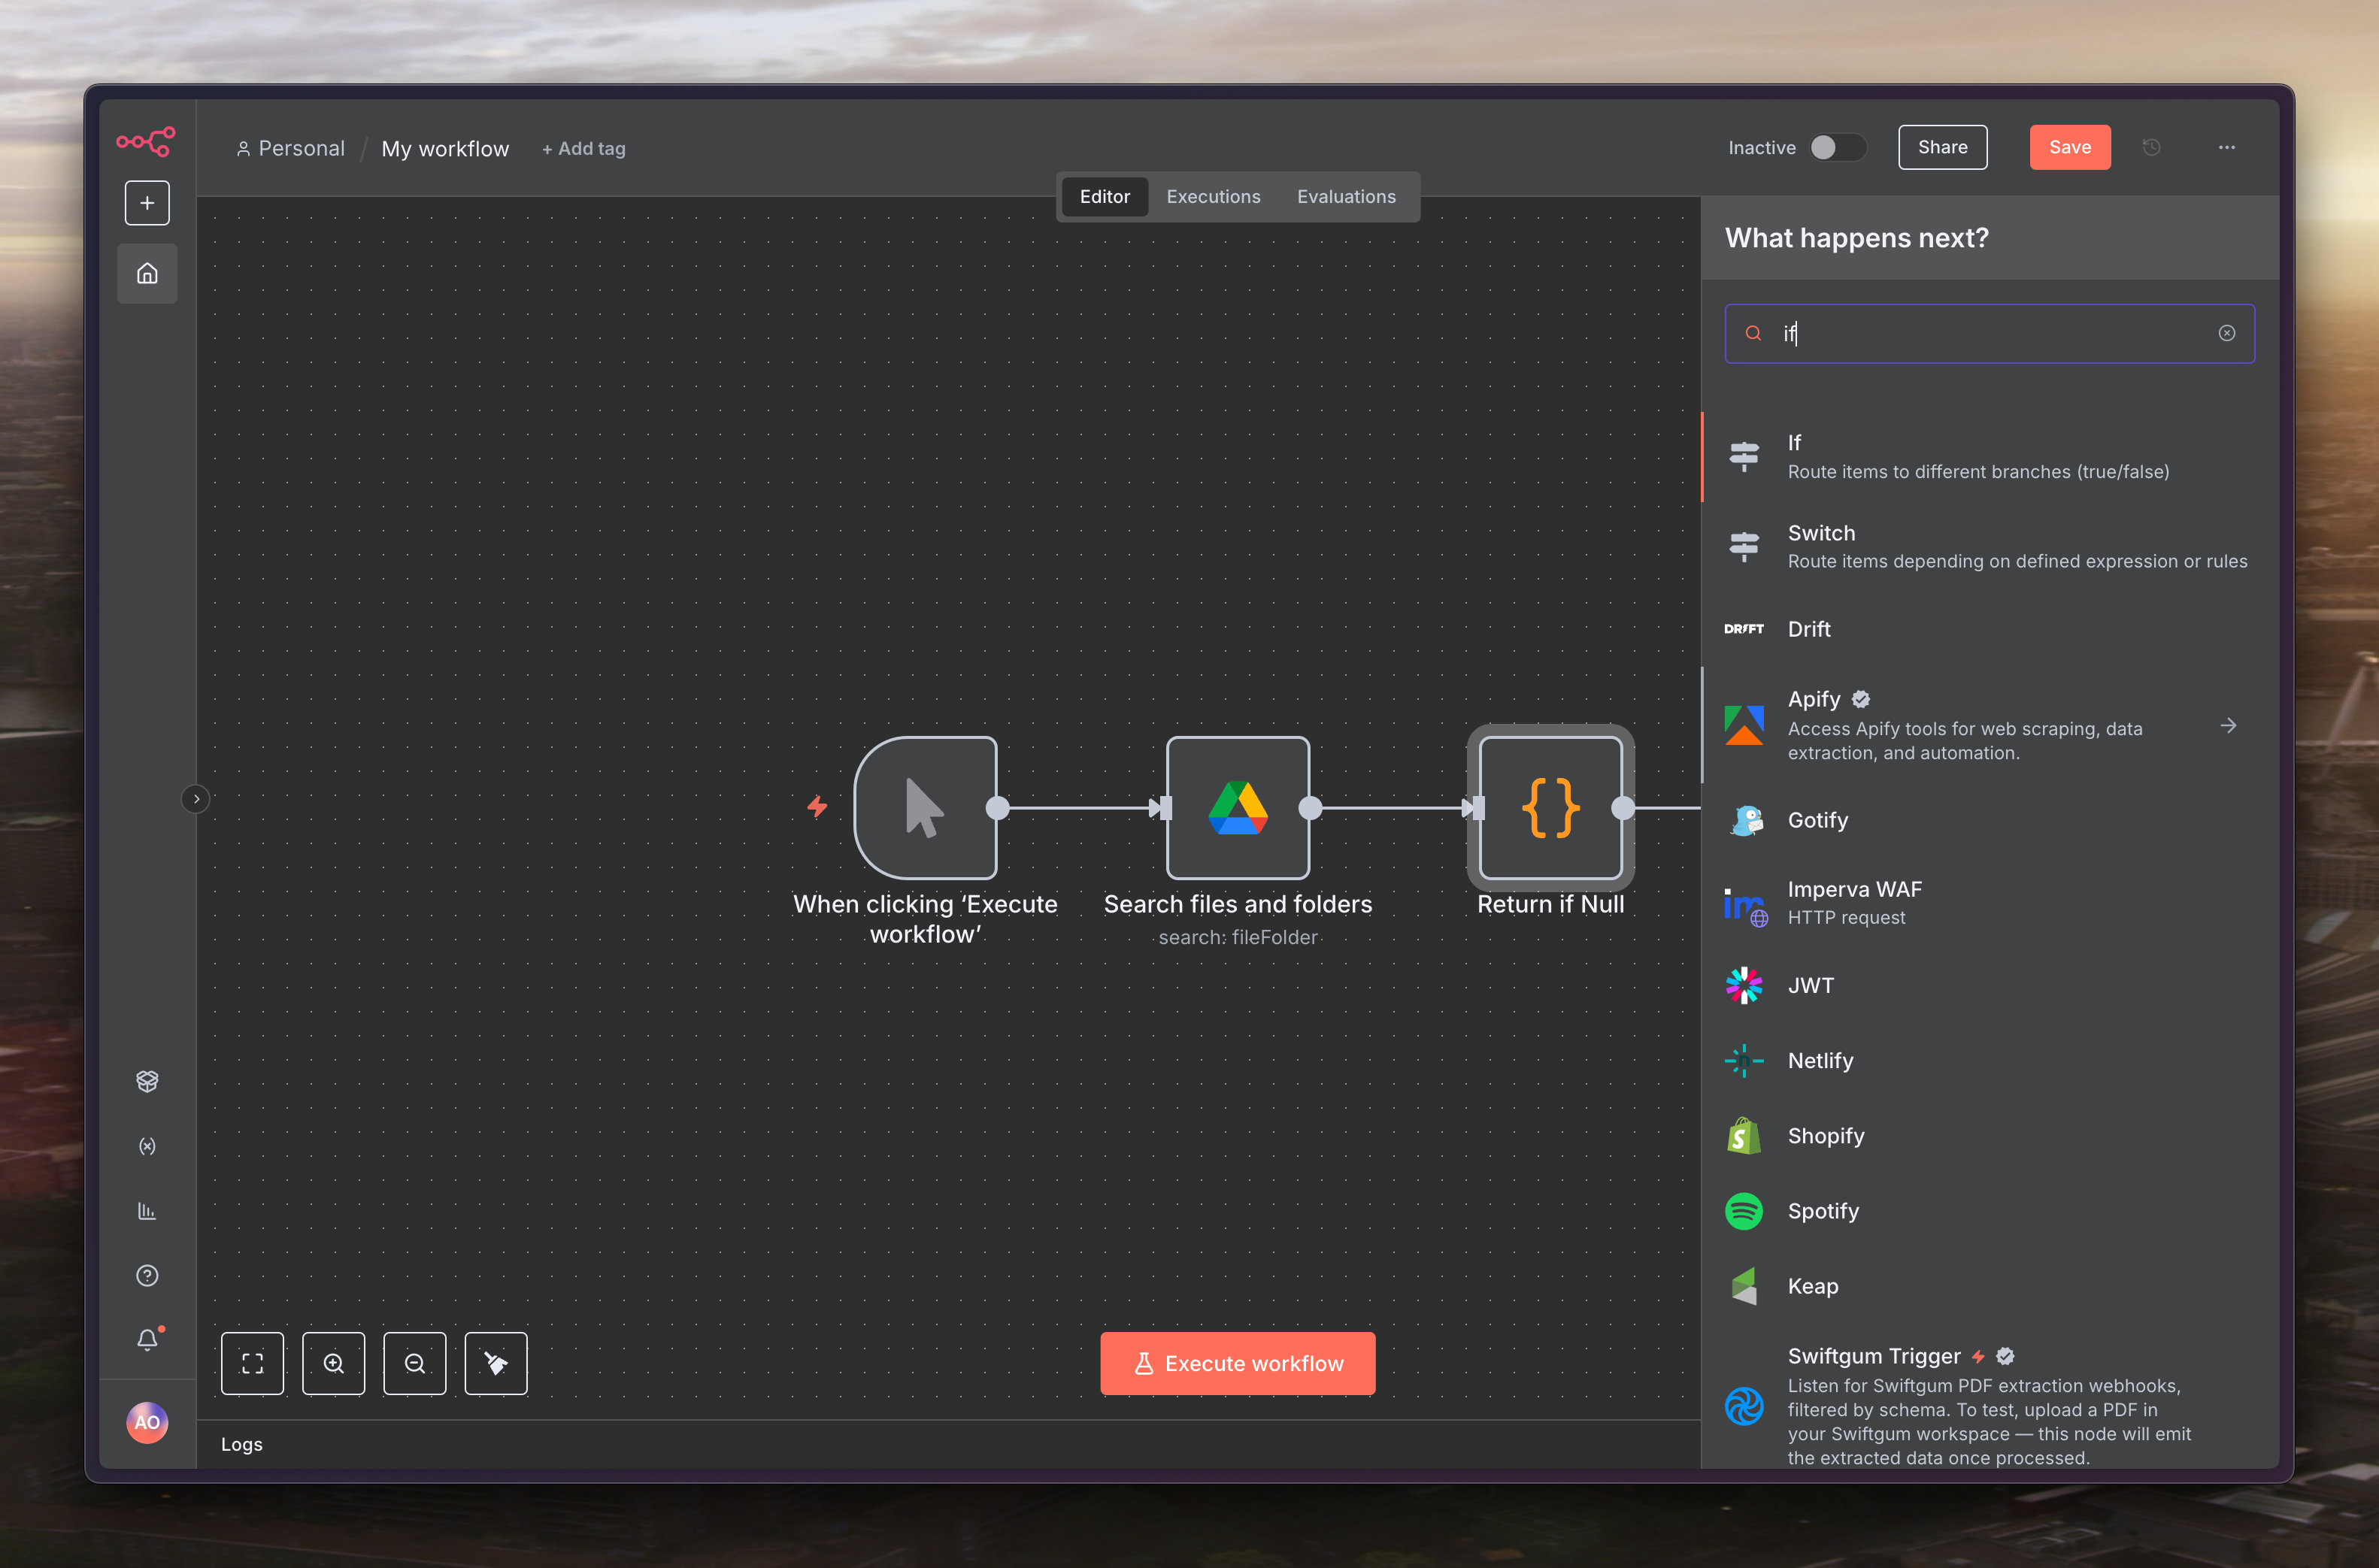Open the templates cube icon in sidebar
This screenshot has height=1568, width=2379.
[147, 1081]
